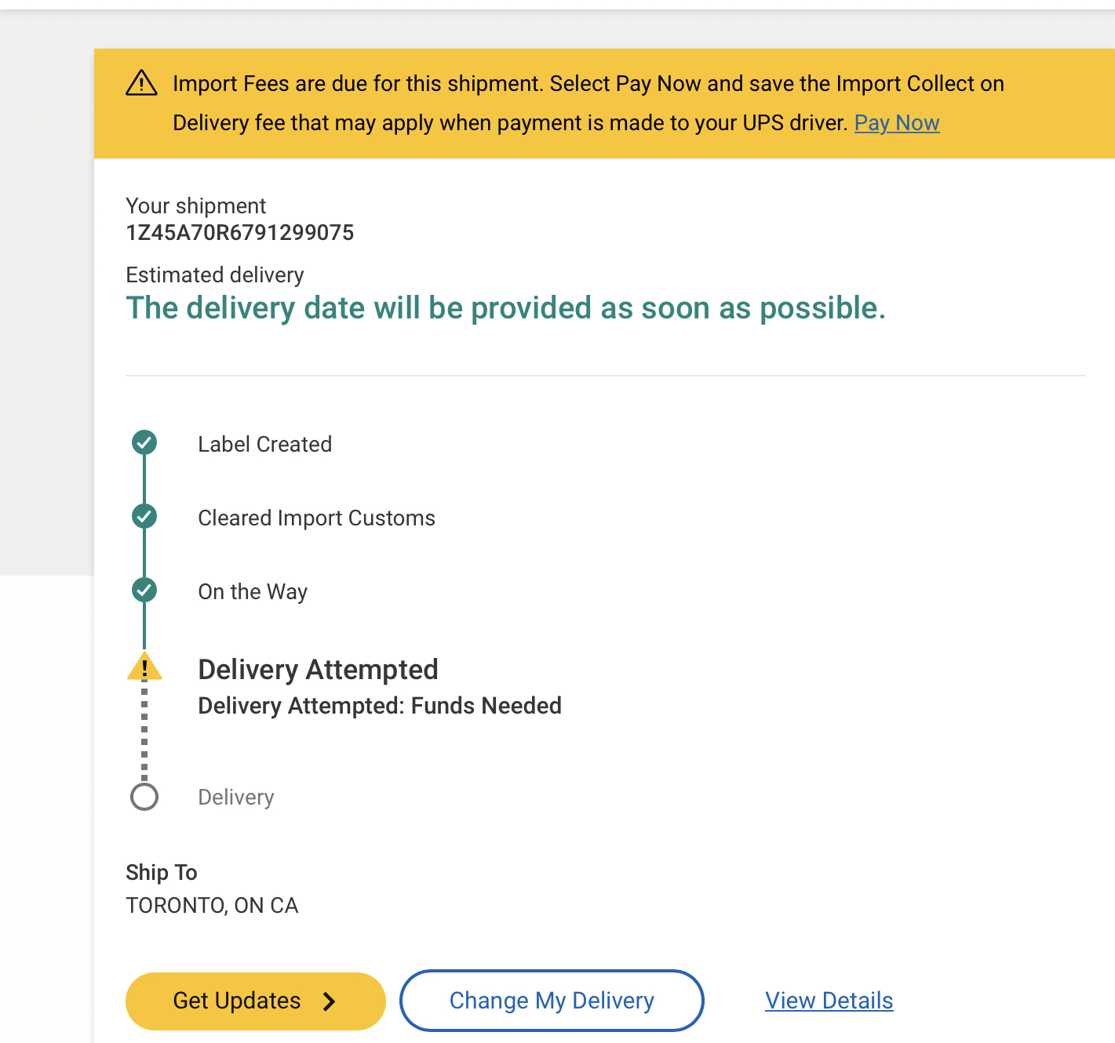The height and width of the screenshot is (1043, 1115).
Task: Click the Label Created checkmark icon
Action: click(x=144, y=442)
